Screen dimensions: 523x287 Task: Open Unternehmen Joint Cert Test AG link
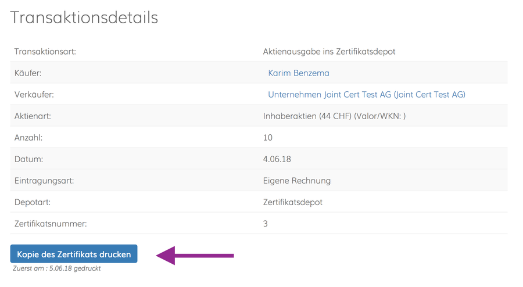367,95
